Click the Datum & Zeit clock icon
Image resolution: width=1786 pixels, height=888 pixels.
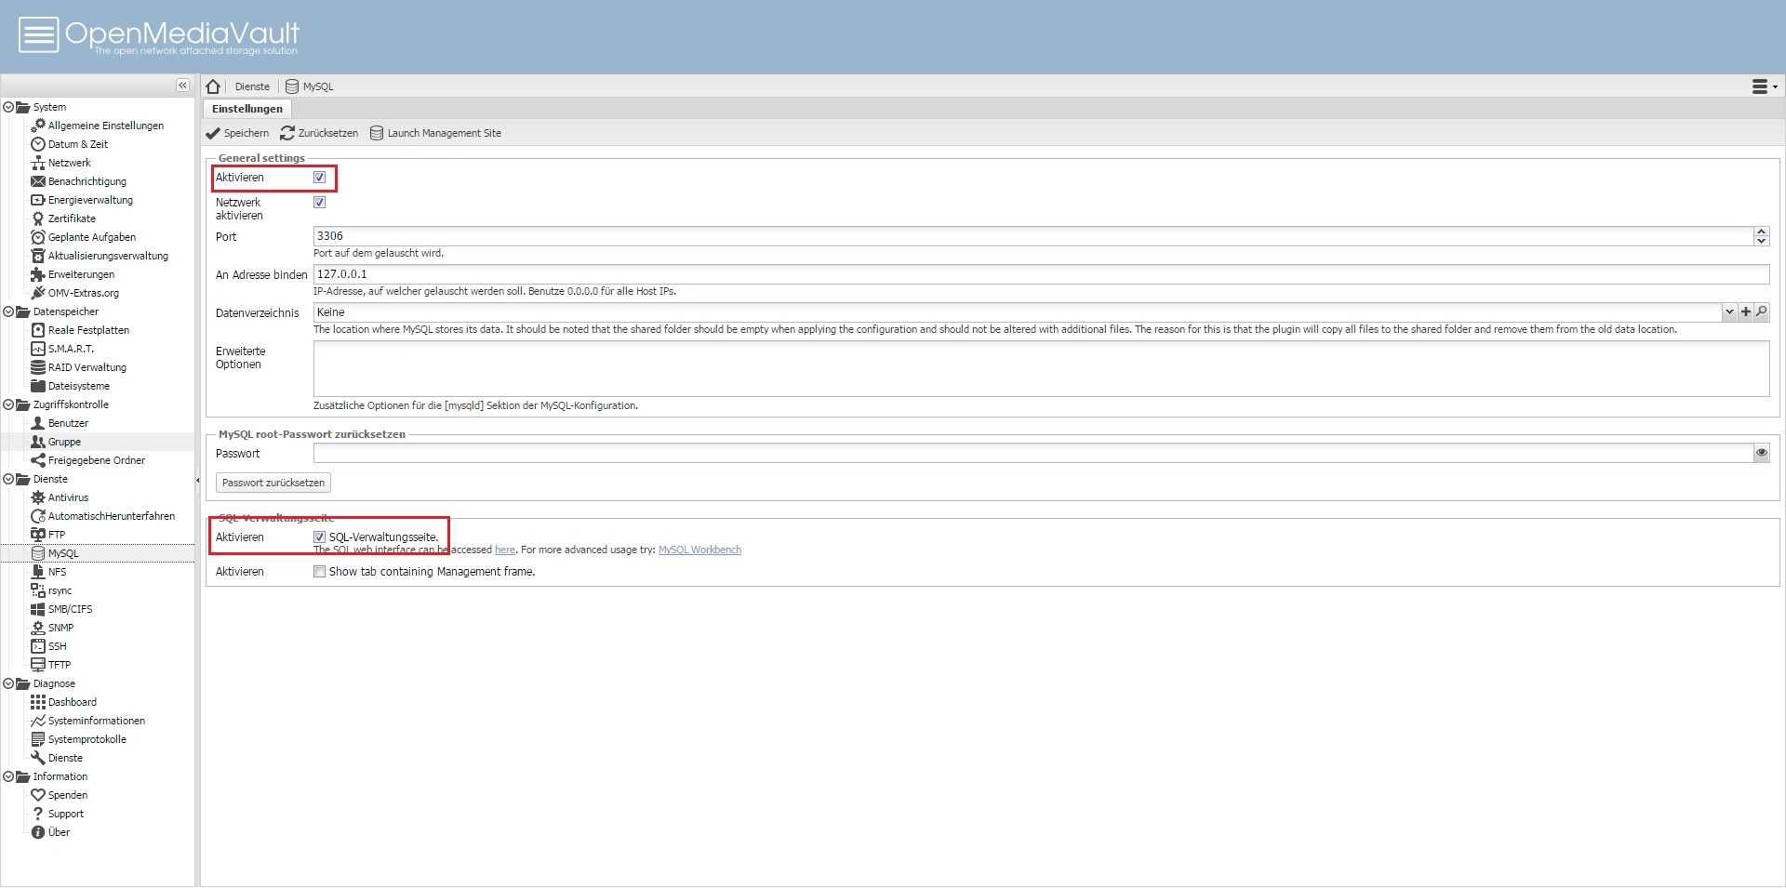pos(38,144)
